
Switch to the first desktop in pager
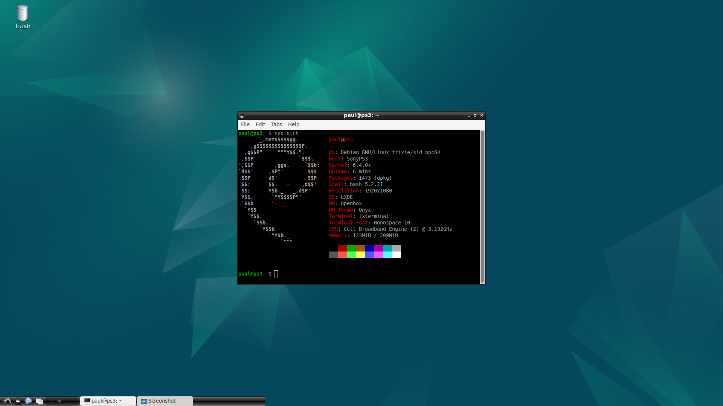[x=54, y=401]
